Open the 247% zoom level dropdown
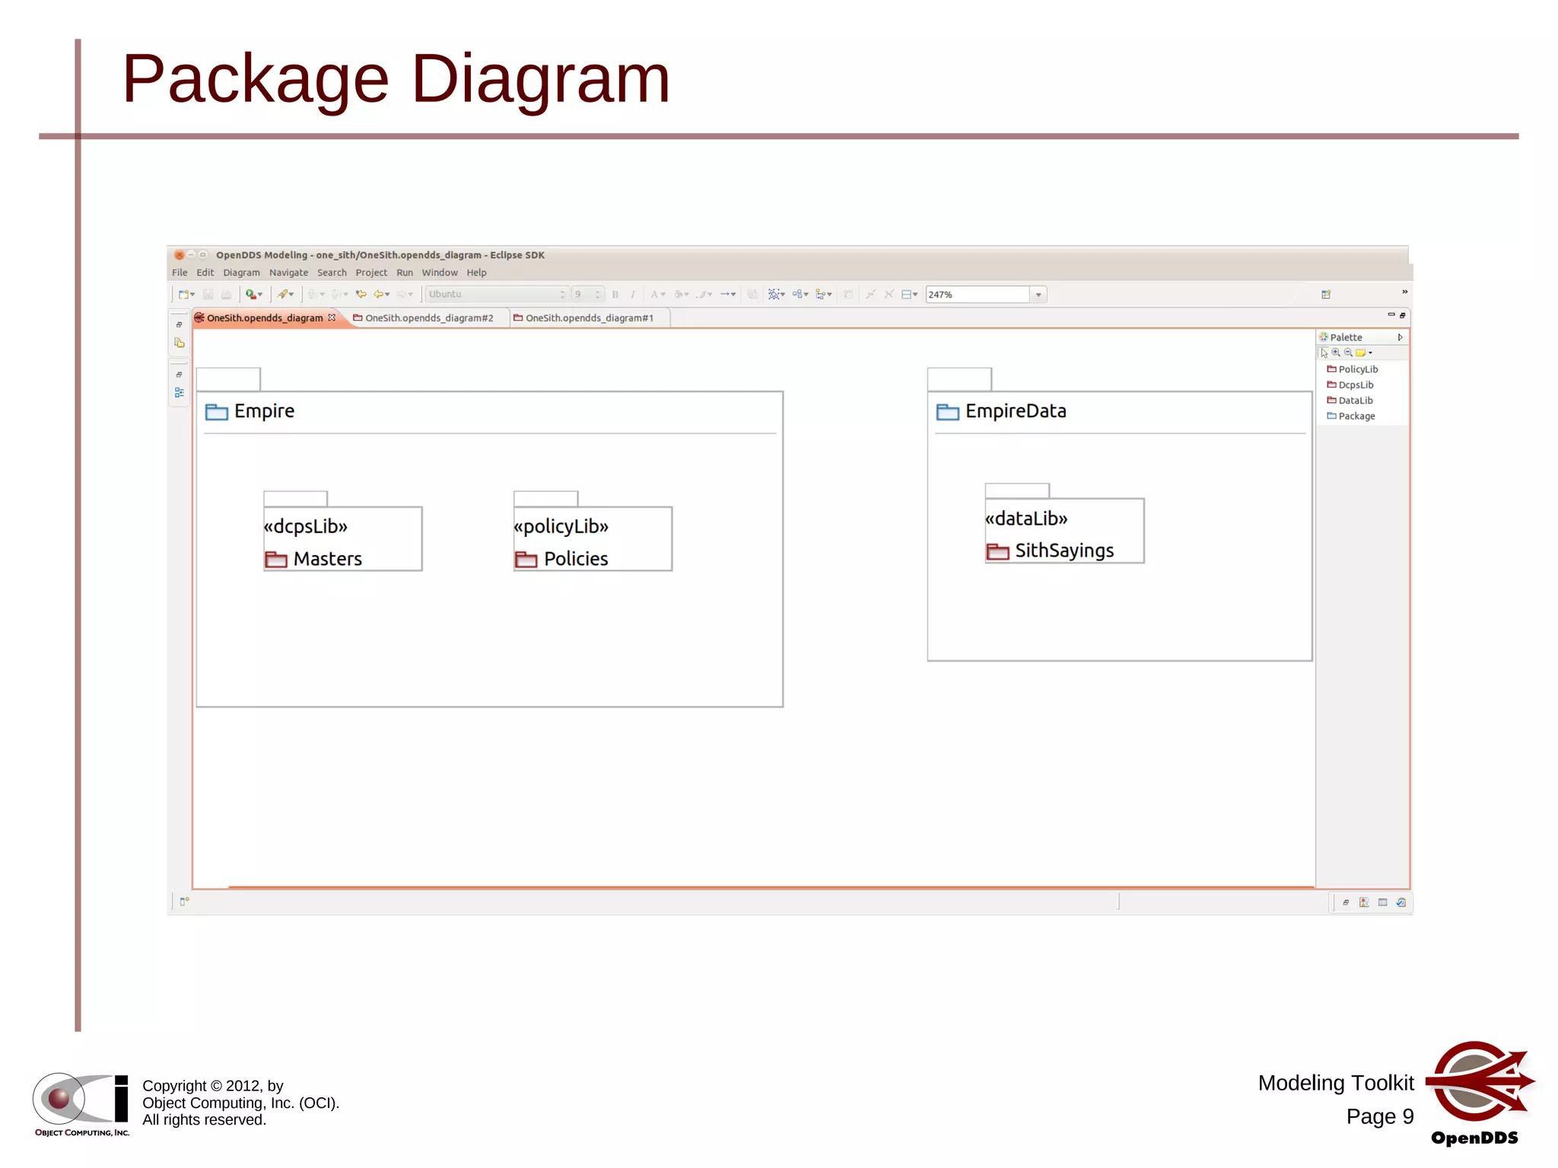 [x=1038, y=295]
